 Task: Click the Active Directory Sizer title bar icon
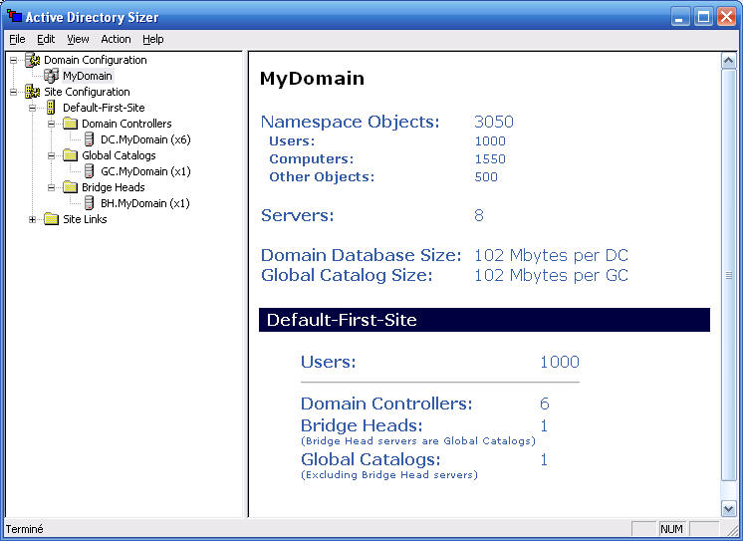tap(14, 17)
